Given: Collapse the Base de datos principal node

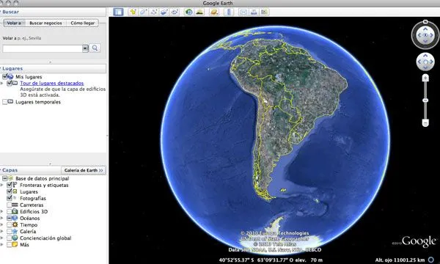Looking at the screenshot, I should pos(4,178).
